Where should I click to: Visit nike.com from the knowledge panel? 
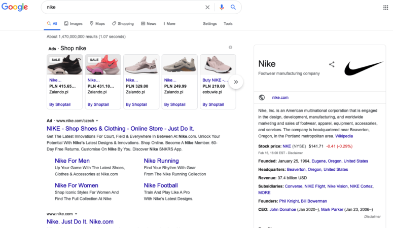[x=280, y=97]
